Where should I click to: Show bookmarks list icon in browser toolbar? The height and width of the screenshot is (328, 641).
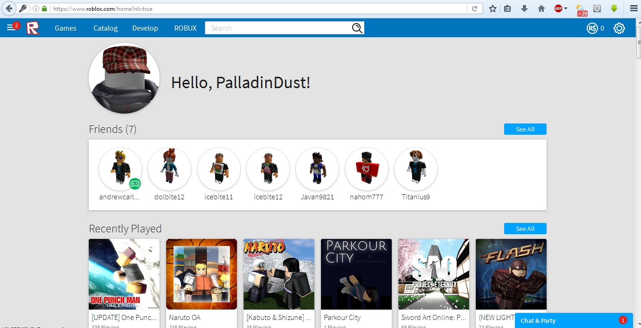point(507,8)
